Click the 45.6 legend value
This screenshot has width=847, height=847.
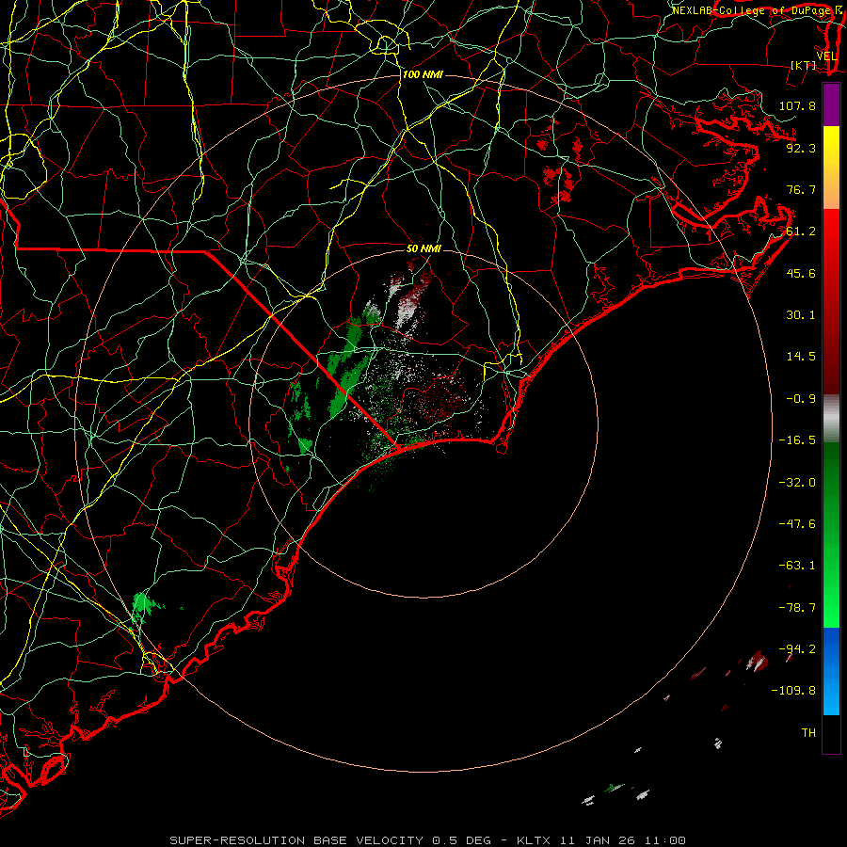point(801,273)
